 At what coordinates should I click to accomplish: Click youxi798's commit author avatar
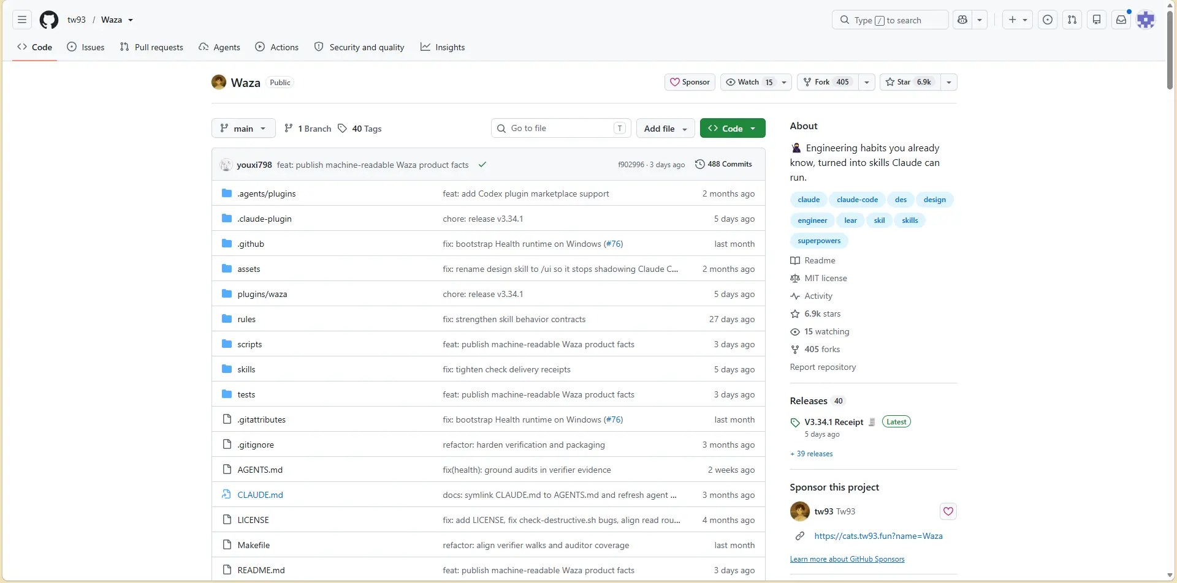pyautogui.click(x=226, y=164)
